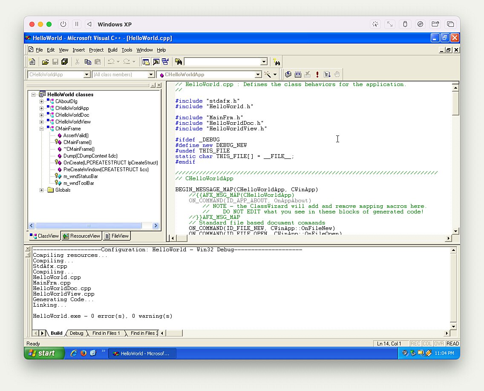Expand the CHelloWorldDoc class node
Viewport: 484px width, 391px height.
pos(42,115)
